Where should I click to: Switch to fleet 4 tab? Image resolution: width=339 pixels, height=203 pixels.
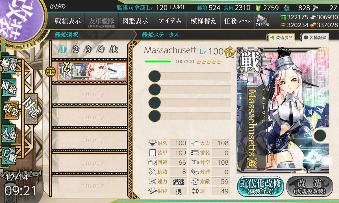[x=101, y=50]
